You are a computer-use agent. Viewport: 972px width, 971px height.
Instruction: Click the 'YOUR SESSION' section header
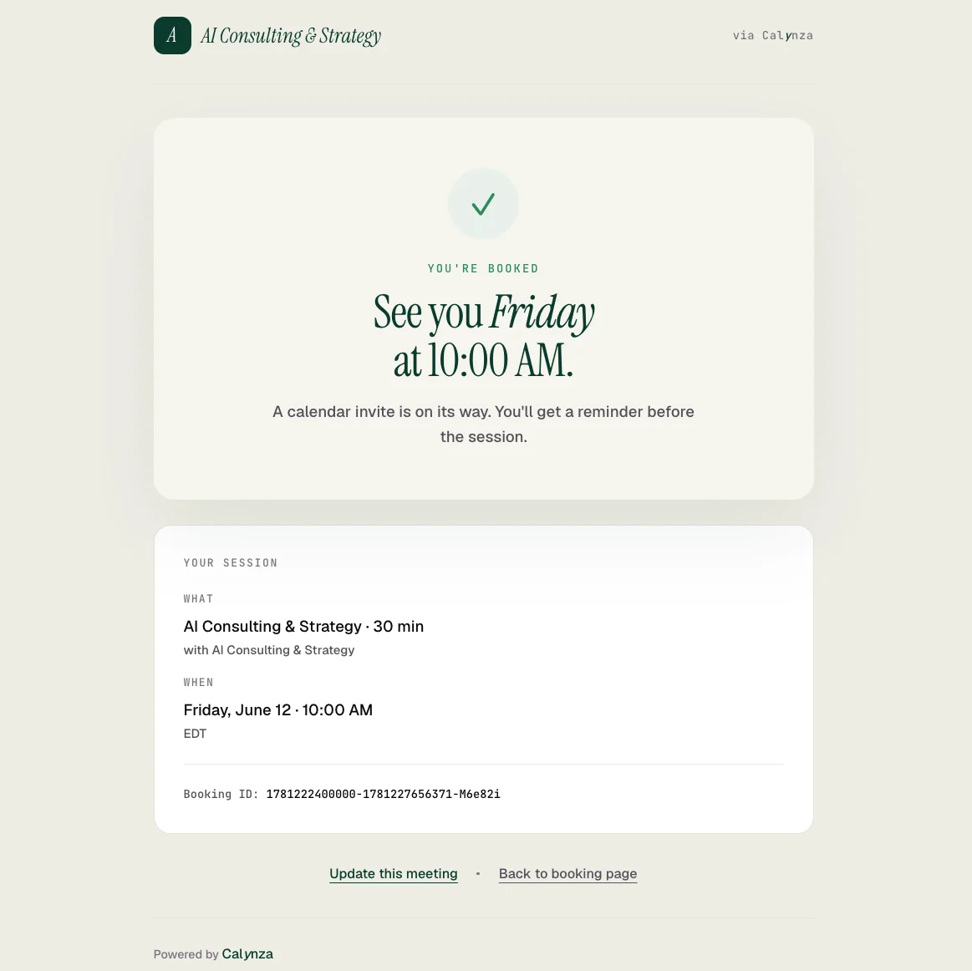click(x=231, y=562)
